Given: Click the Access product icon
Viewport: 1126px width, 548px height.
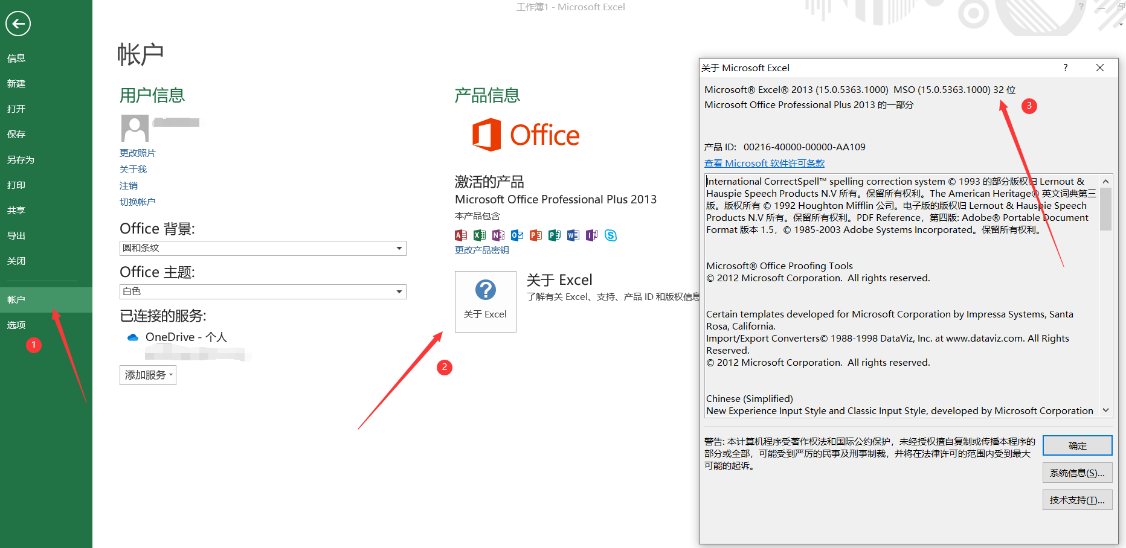Looking at the screenshot, I should pyautogui.click(x=461, y=235).
